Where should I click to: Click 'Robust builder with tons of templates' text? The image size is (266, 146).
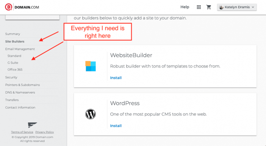pyautogui.click(x=165, y=66)
